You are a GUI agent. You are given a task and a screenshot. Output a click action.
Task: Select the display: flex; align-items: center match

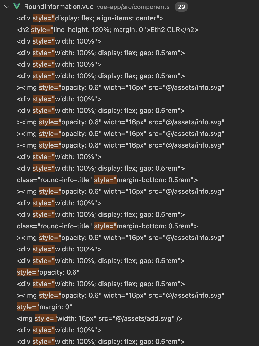click(90, 18)
